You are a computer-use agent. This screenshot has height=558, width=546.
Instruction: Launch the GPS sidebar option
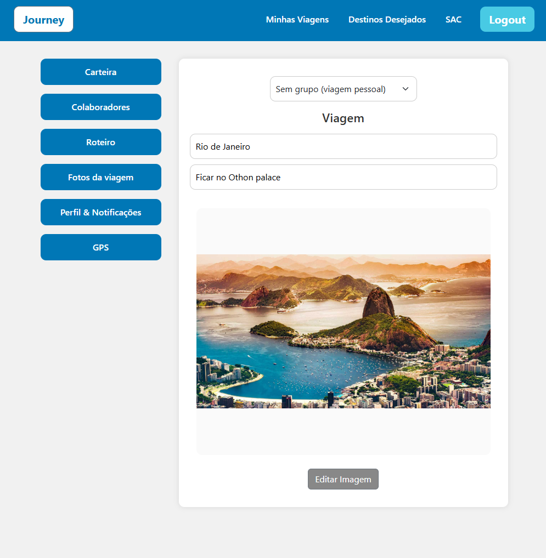(x=100, y=247)
